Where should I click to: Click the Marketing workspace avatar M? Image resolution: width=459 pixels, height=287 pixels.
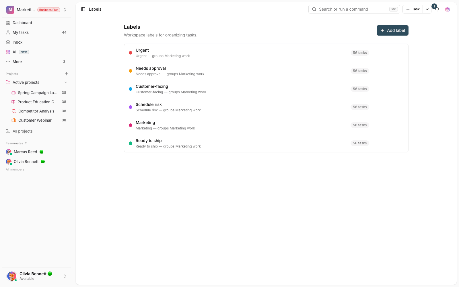click(10, 10)
